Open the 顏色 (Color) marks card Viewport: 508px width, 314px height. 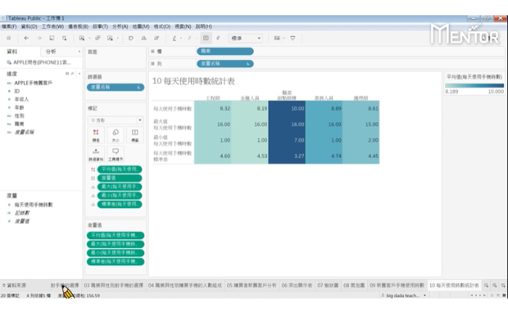(x=96, y=135)
